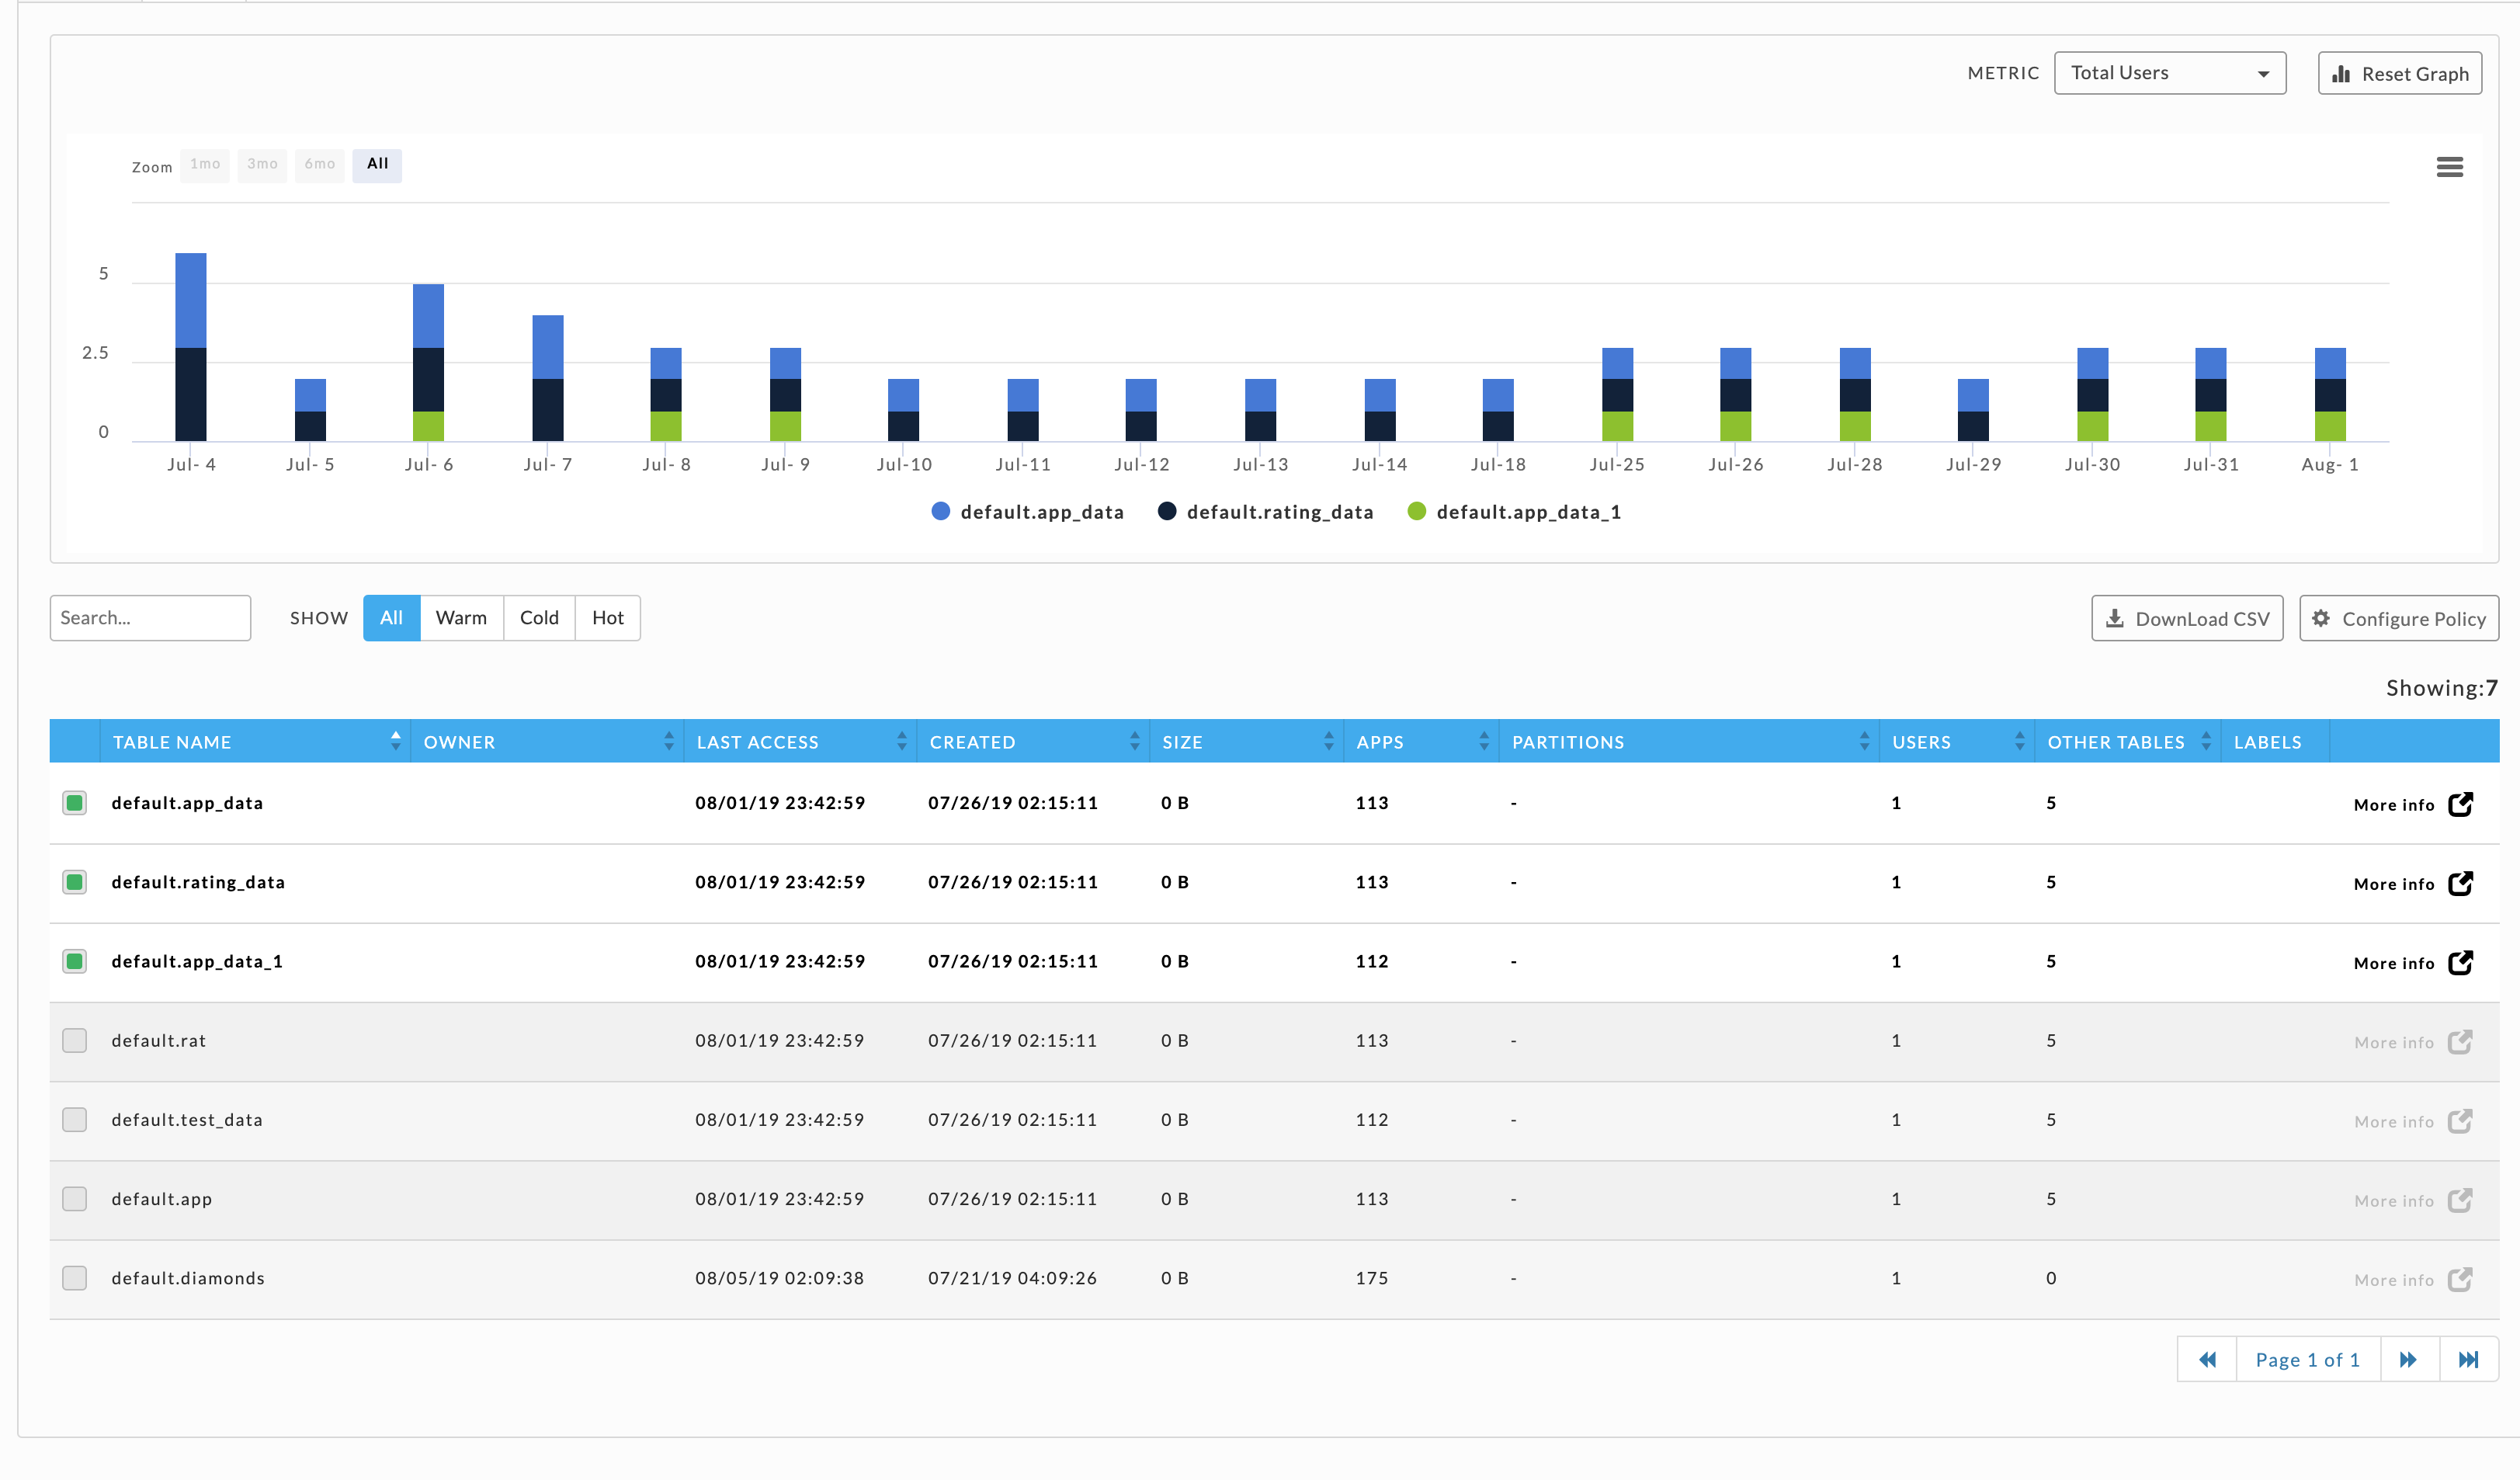Select the All zoom range
The image size is (2520, 1480).
(x=377, y=165)
